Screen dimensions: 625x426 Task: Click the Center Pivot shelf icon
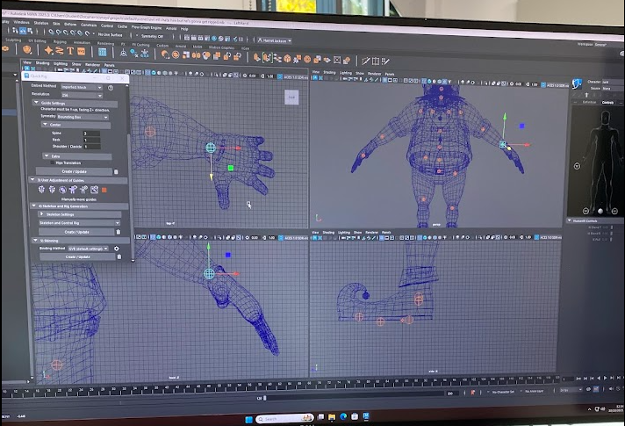(x=123, y=53)
